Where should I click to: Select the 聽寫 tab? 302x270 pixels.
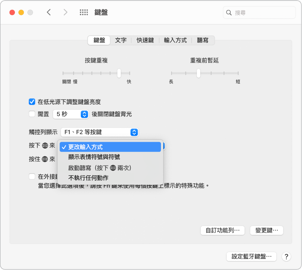click(x=202, y=40)
